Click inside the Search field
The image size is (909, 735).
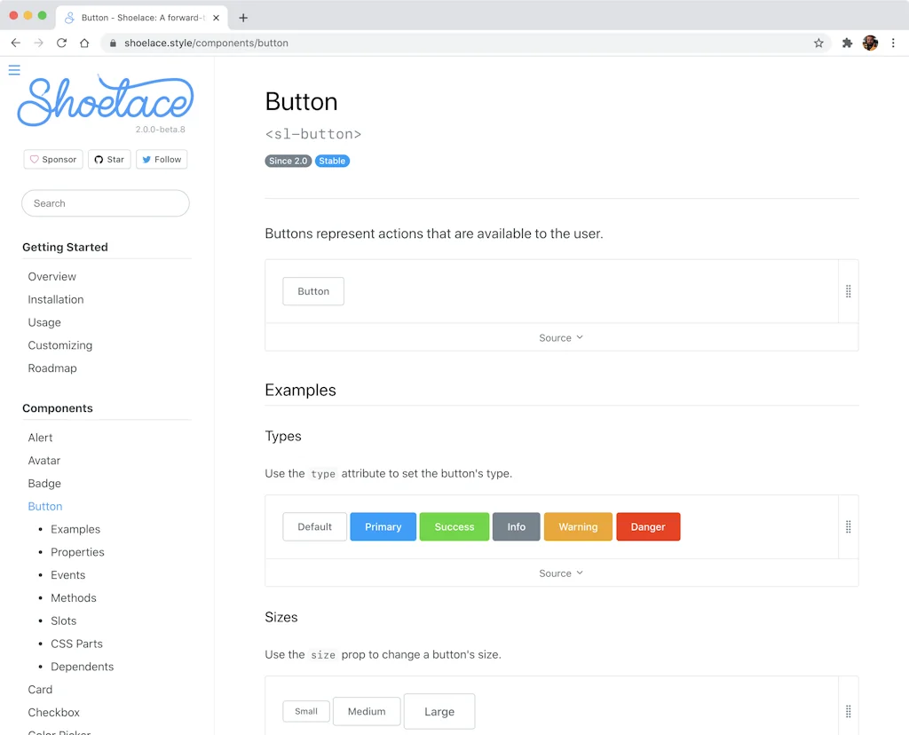[x=105, y=203]
